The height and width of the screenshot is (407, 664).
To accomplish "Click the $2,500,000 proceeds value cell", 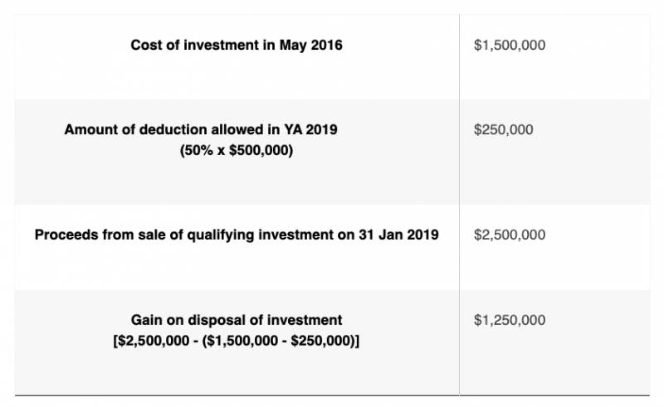I will click(509, 235).
